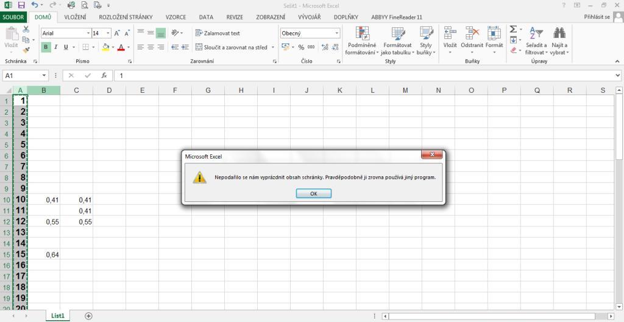Increase cell indent

point(185,47)
